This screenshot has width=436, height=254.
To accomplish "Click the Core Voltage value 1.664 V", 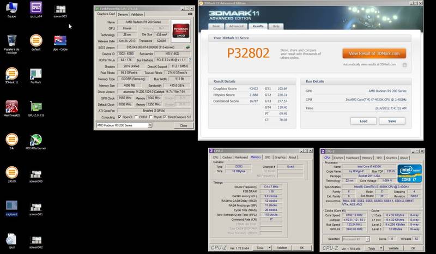I will pyautogui.click(x=387, y=180).
